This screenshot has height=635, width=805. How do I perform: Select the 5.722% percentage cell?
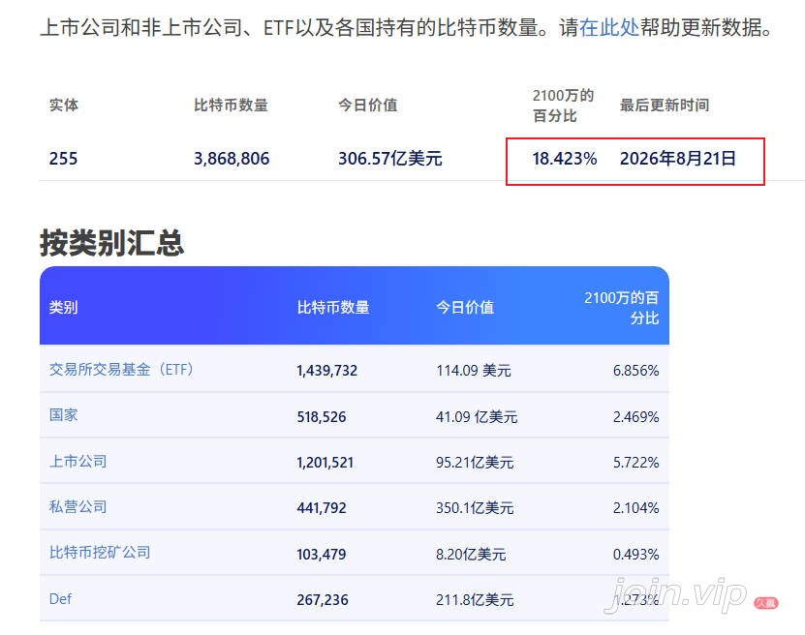tap(636, 462)
